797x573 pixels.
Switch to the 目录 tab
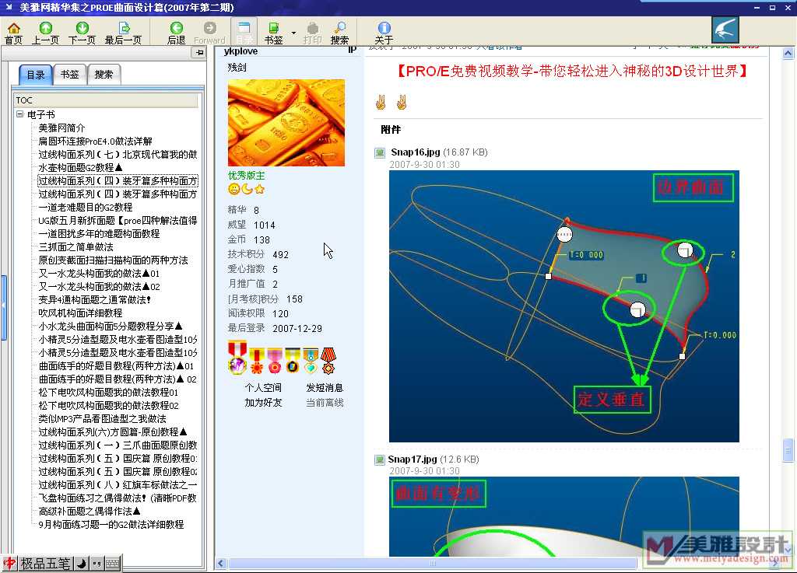[36, 75]
